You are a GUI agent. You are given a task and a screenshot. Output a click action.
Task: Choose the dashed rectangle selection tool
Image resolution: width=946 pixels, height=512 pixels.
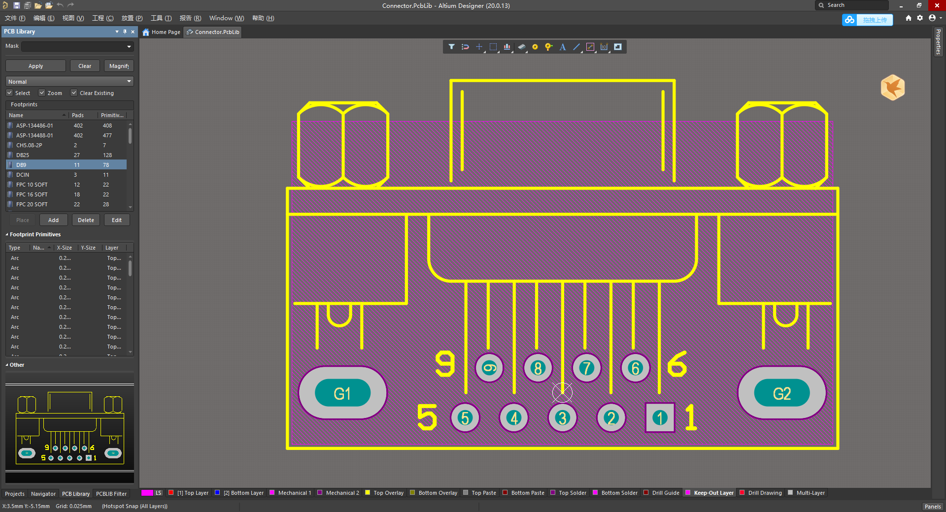(493, 47)
